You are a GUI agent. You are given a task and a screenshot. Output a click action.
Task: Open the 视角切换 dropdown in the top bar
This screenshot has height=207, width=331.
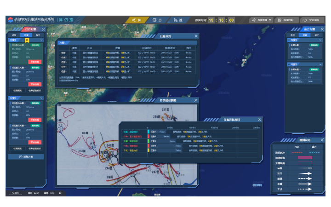(x=262, y=20)
